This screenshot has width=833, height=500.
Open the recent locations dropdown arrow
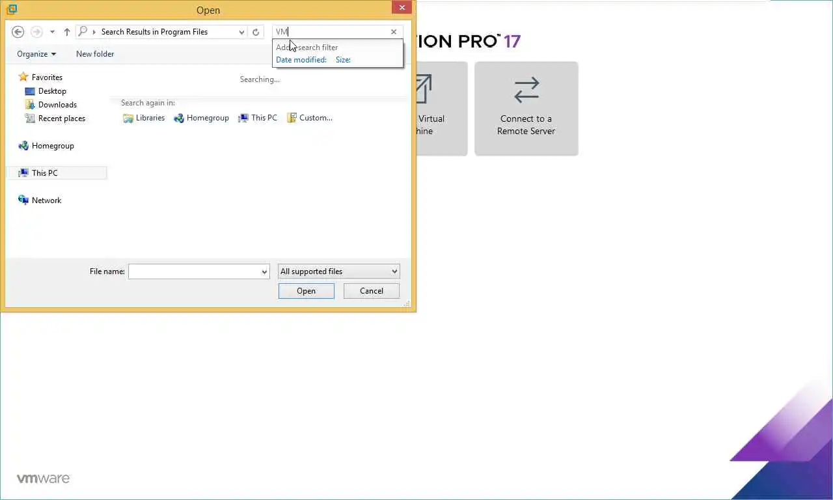coord(53,32)
